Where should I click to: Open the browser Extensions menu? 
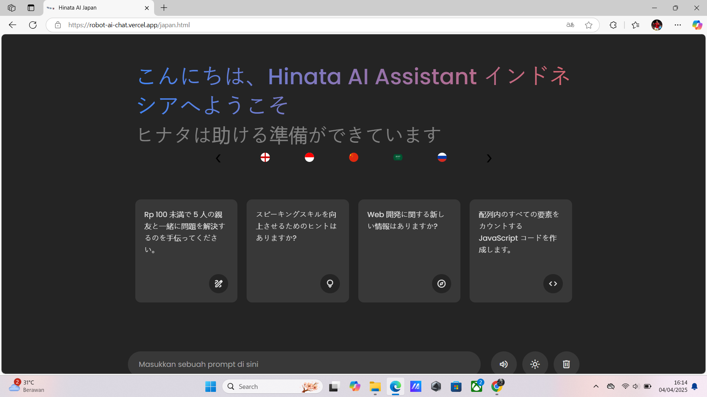(x=613, y=25)
